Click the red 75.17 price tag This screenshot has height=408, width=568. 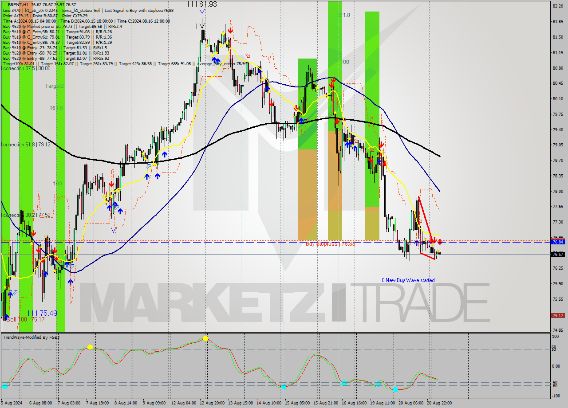557,316
